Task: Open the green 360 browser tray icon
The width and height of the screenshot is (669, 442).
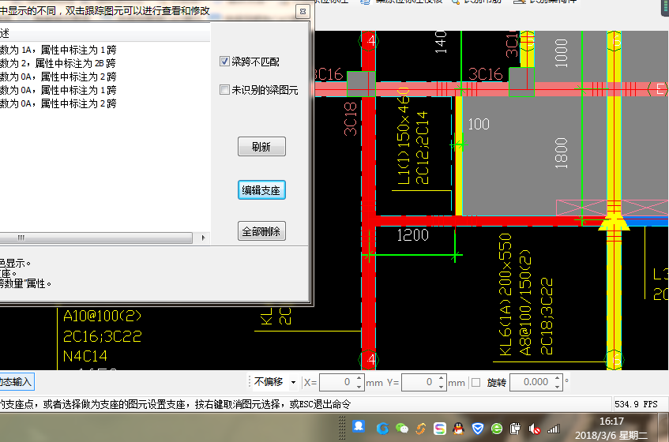Action: [x=497, y=429]
